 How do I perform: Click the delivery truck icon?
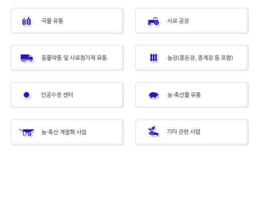point(27,58)
